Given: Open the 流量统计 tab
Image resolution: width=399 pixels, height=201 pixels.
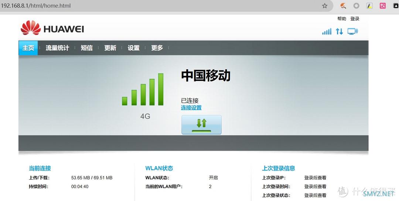Looking at the screenshot, I should (57, 48).
